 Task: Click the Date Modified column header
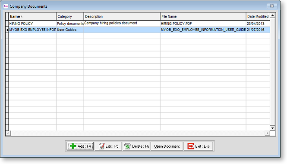258,16
